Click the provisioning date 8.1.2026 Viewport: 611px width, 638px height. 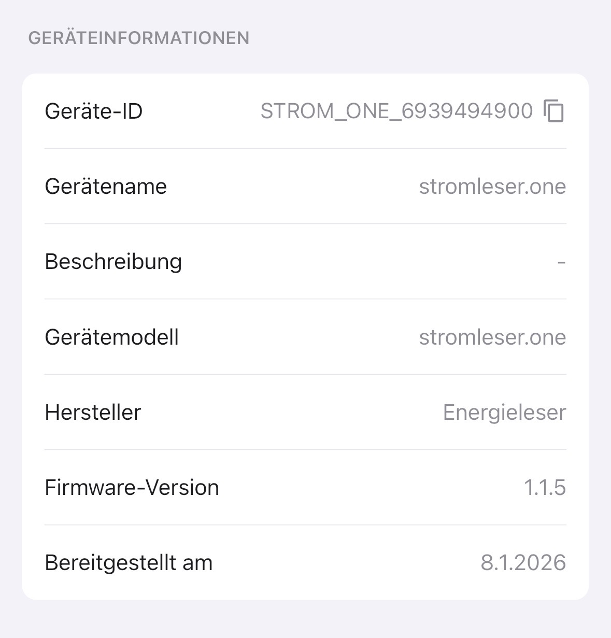(x=523, y=563)
